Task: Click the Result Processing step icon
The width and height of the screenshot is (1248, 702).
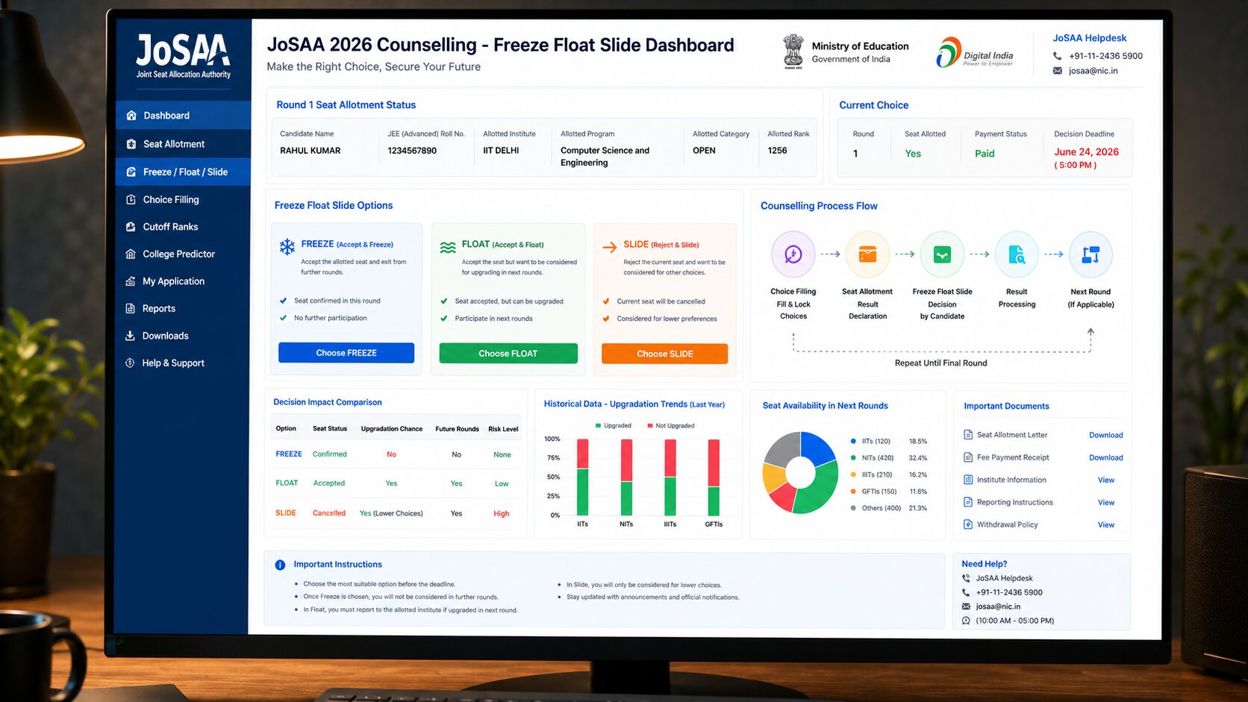Action: click(1017, 254)
